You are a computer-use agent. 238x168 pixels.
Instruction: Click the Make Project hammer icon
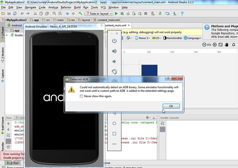(x=81, y=14)
